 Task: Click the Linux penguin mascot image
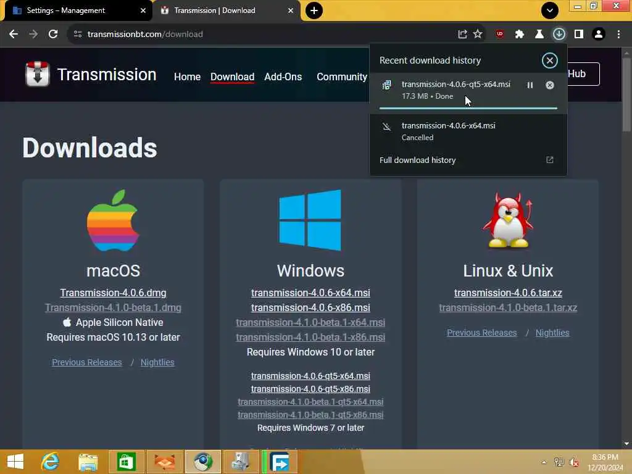(x=508, y=220)
